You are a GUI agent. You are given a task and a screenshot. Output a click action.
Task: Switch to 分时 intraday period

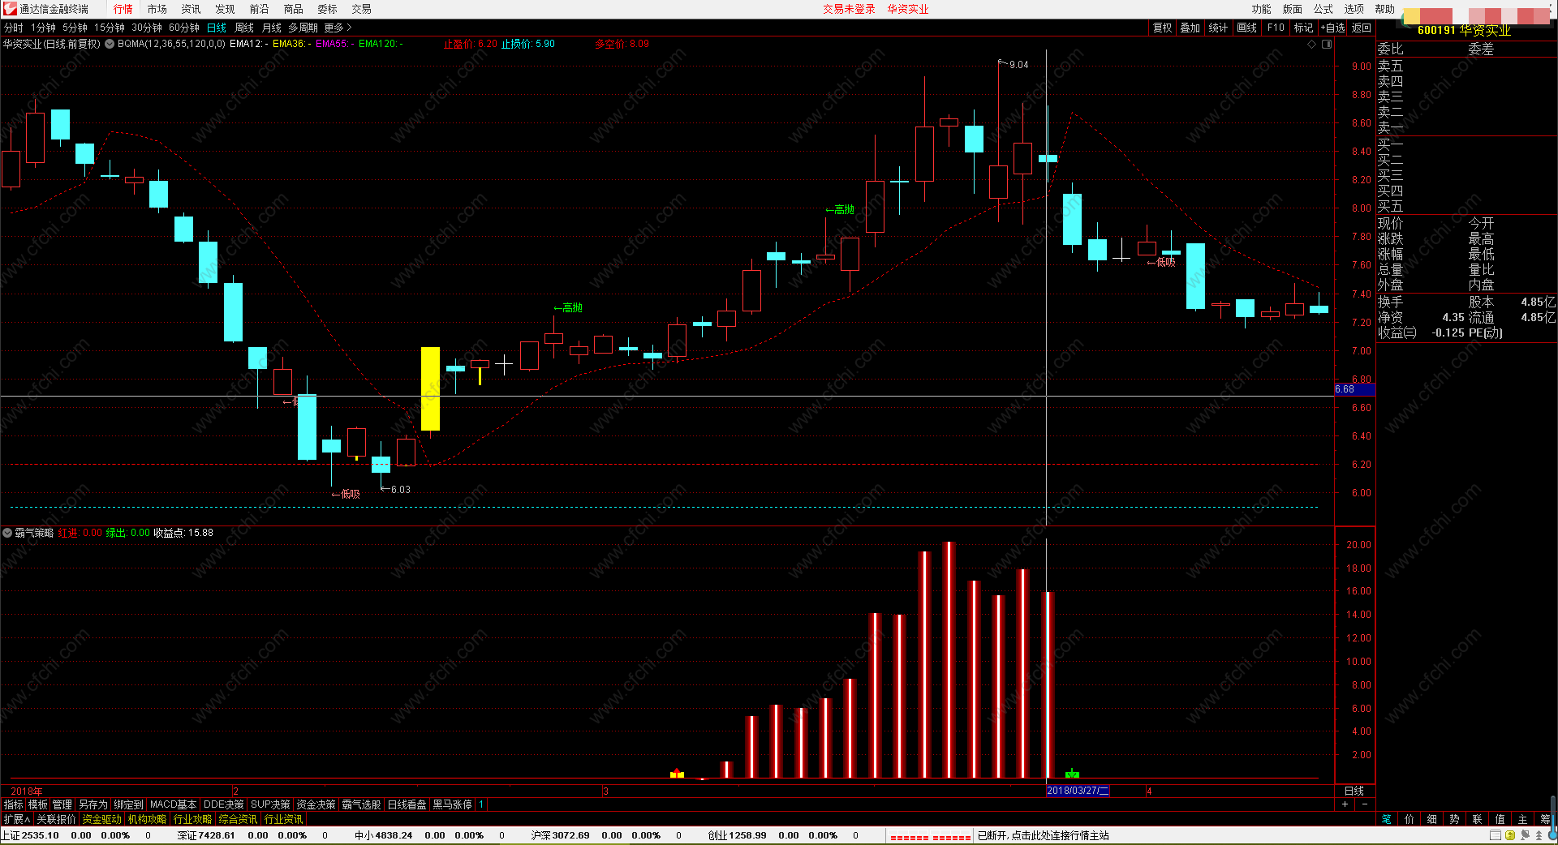(14, 28)
